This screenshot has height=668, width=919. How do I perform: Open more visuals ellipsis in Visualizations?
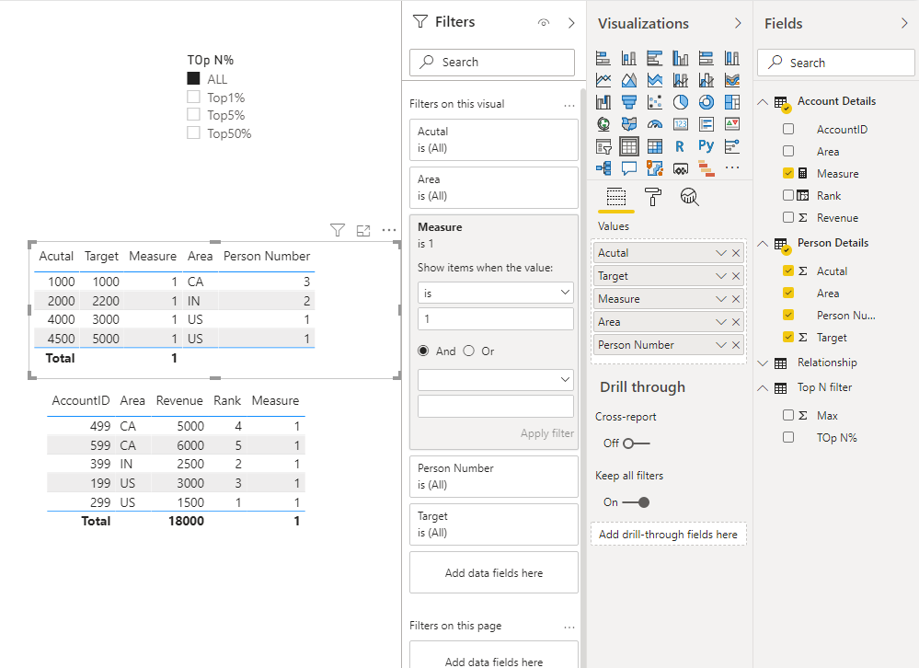732,167
